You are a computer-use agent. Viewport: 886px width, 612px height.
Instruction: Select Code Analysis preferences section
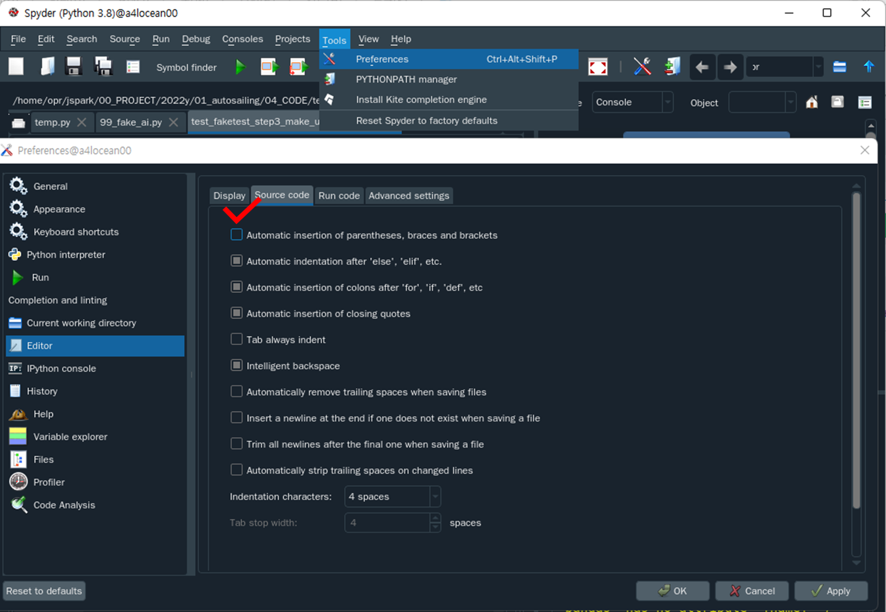point(95,505)
